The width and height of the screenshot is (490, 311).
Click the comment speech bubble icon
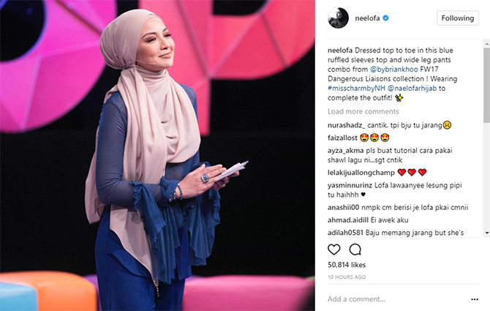pyautogui.click(x=355, y=250)
